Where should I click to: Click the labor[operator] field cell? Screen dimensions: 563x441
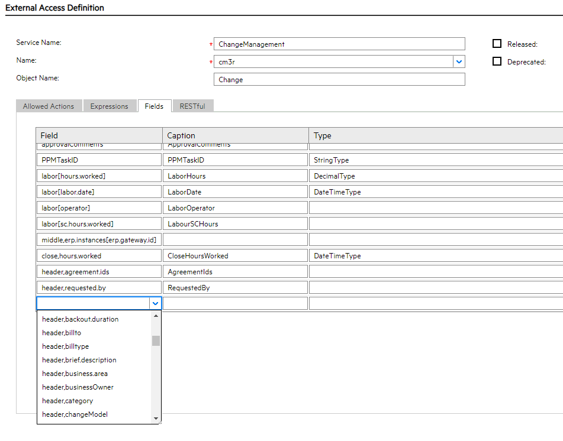99,208
